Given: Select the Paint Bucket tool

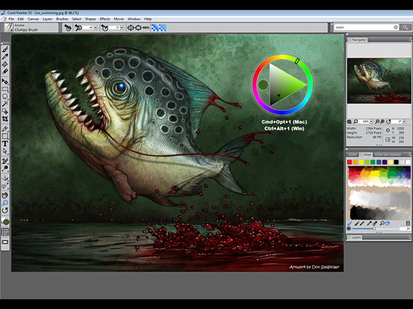Looking at the screenshot, I should pos(5,64).
